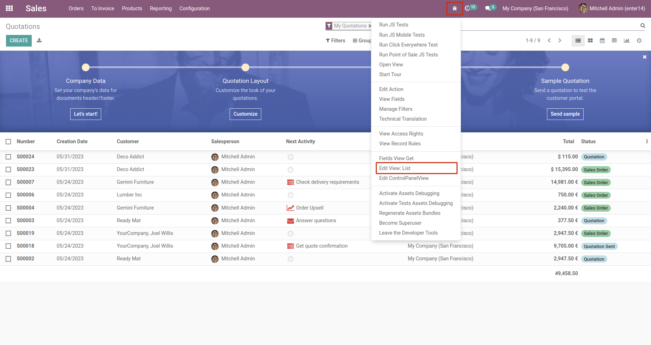
Task: Click the Let's start! button
Action: pyautogui.click(x=86, y=114)
